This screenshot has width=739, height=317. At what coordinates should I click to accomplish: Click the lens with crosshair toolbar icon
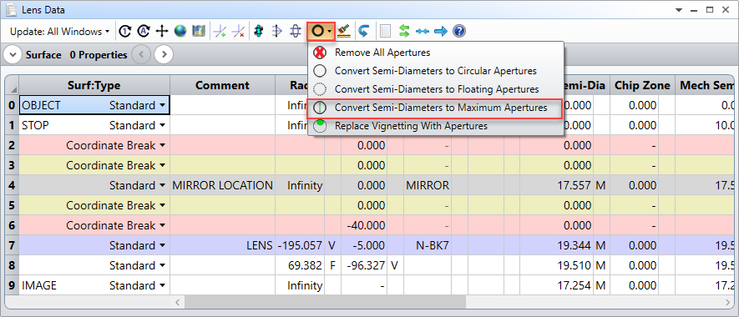[x=295, y=32]
